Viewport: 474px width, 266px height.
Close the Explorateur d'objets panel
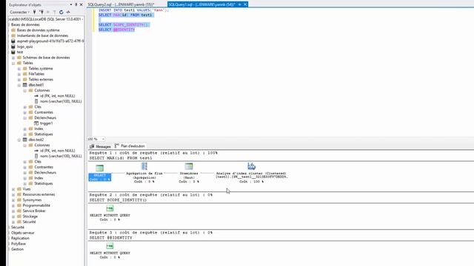81,4
